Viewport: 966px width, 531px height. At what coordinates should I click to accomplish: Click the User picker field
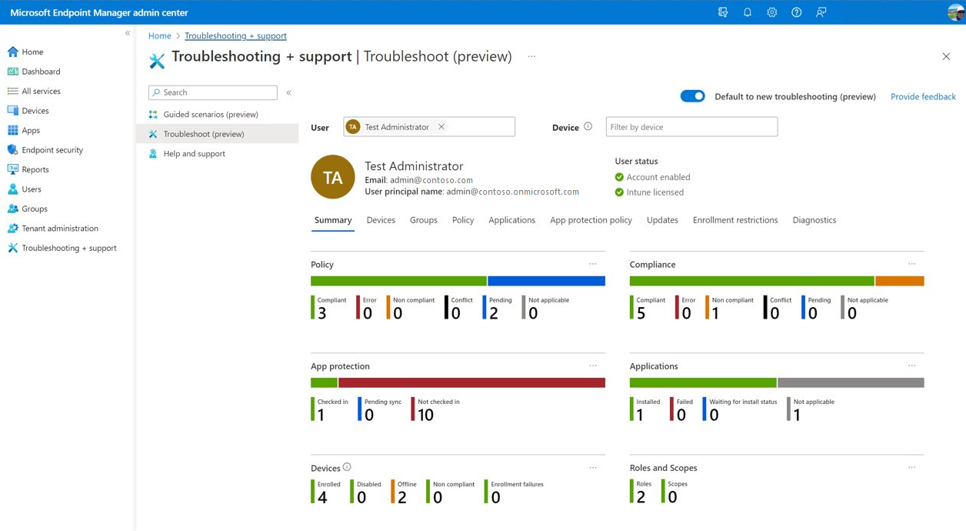tap(429, 127)
